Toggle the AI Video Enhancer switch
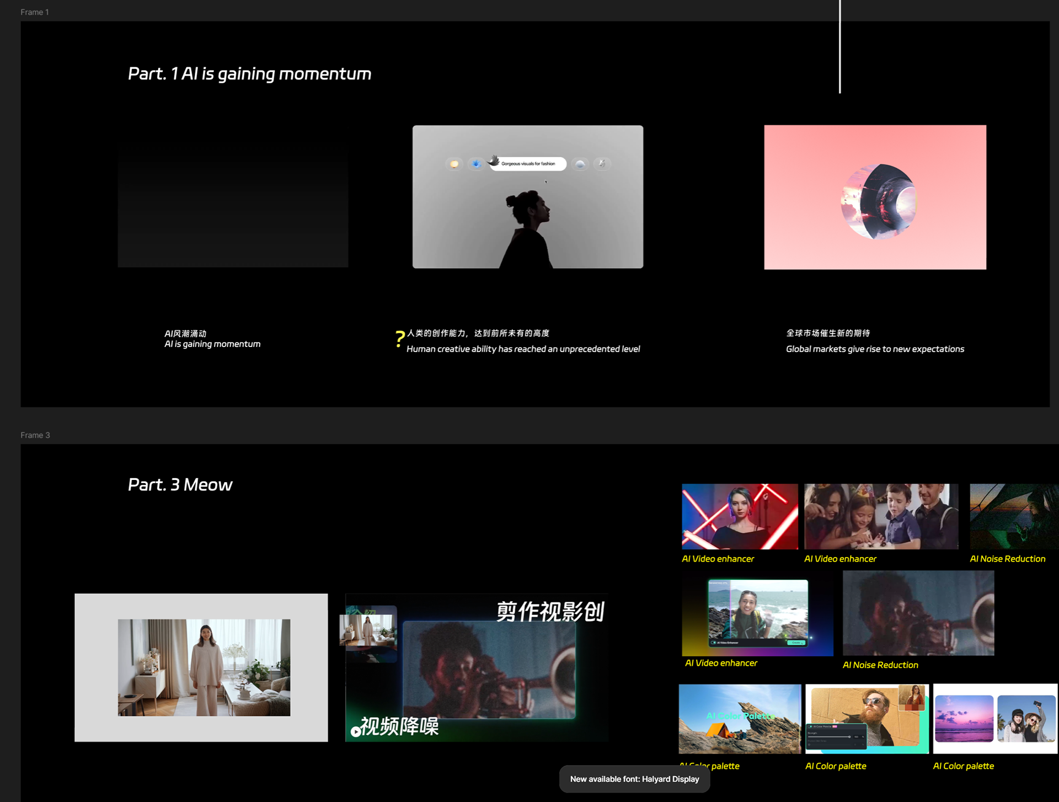 (x=714, y=643)
